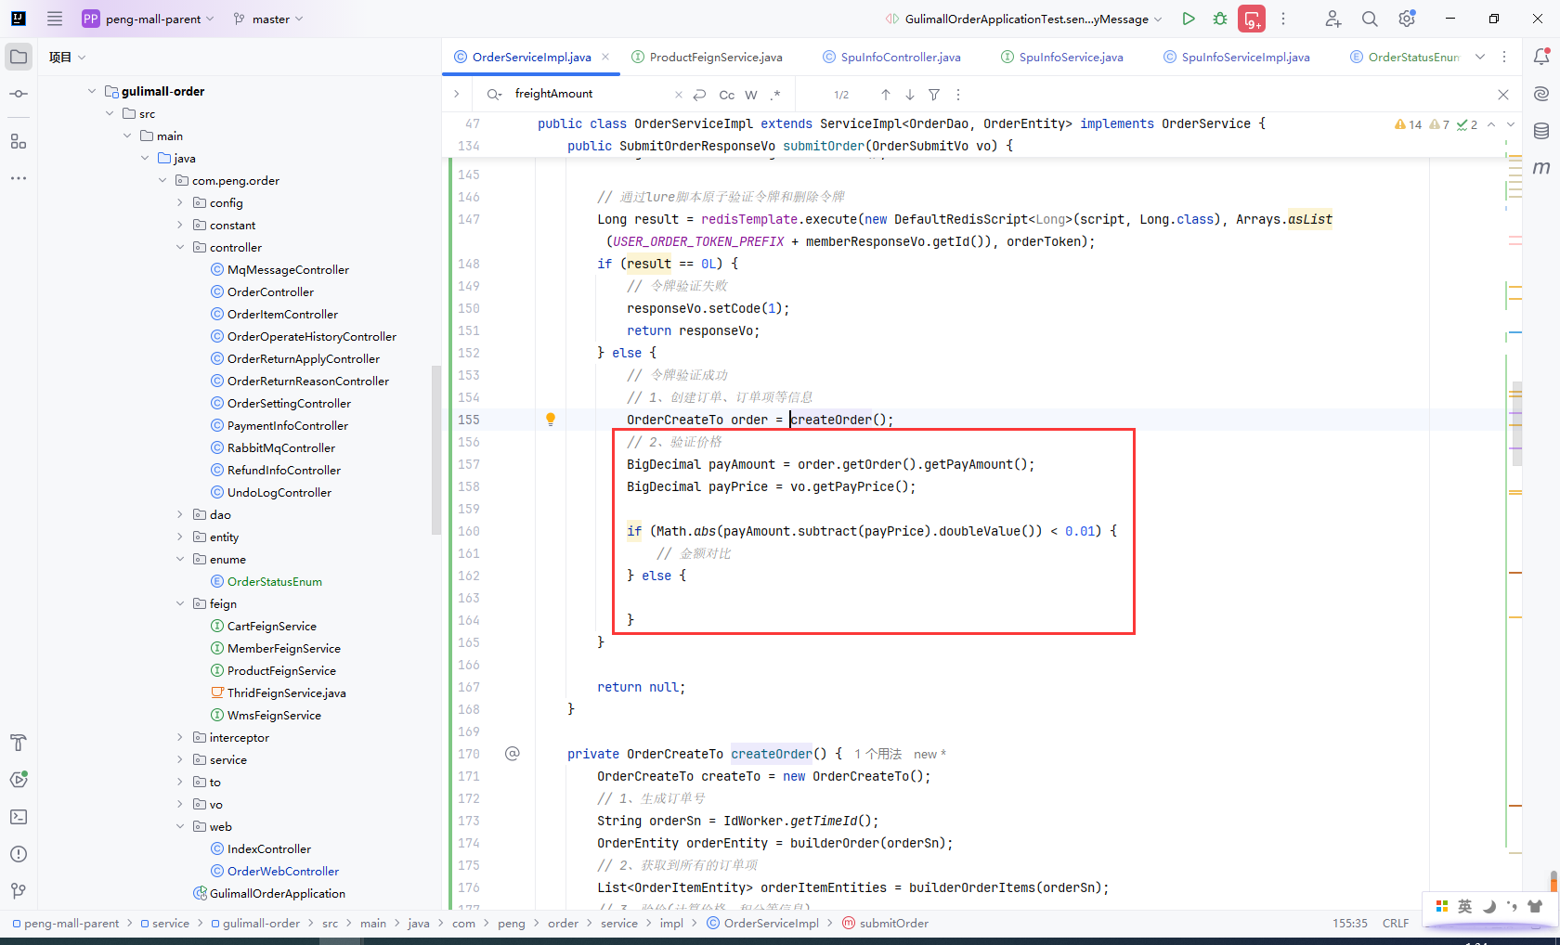This screenshot has width=1560, height=945.
Task: Clear the freightAmount search text
Action: coord(678,95)
